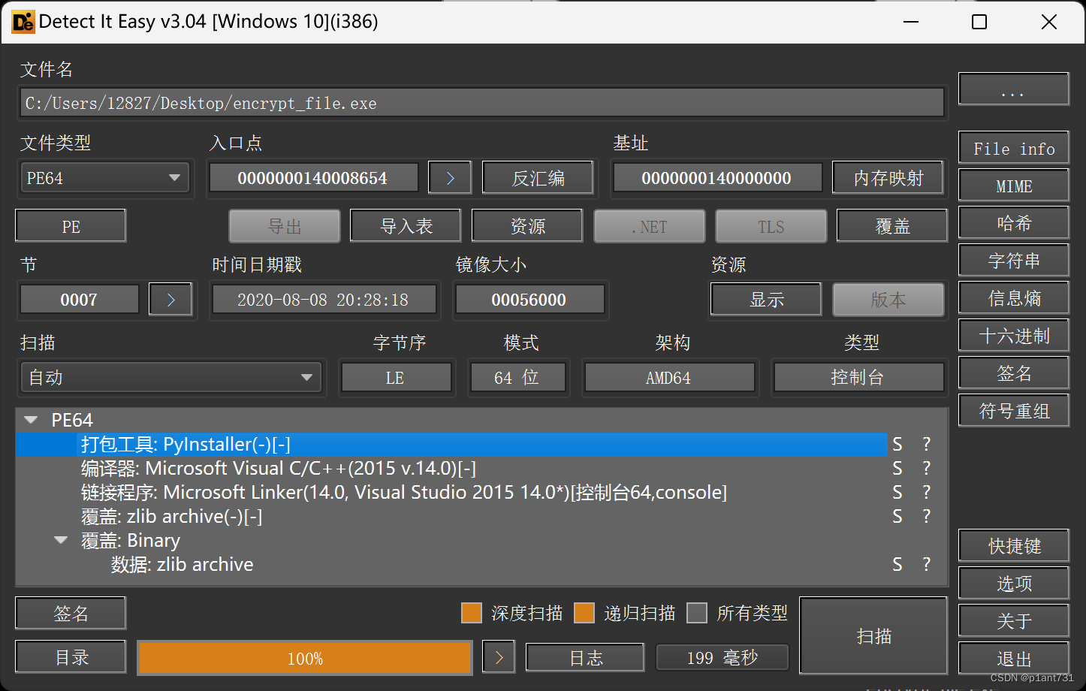Click the Detect It Easy title bar logo

tap(23, 22)
